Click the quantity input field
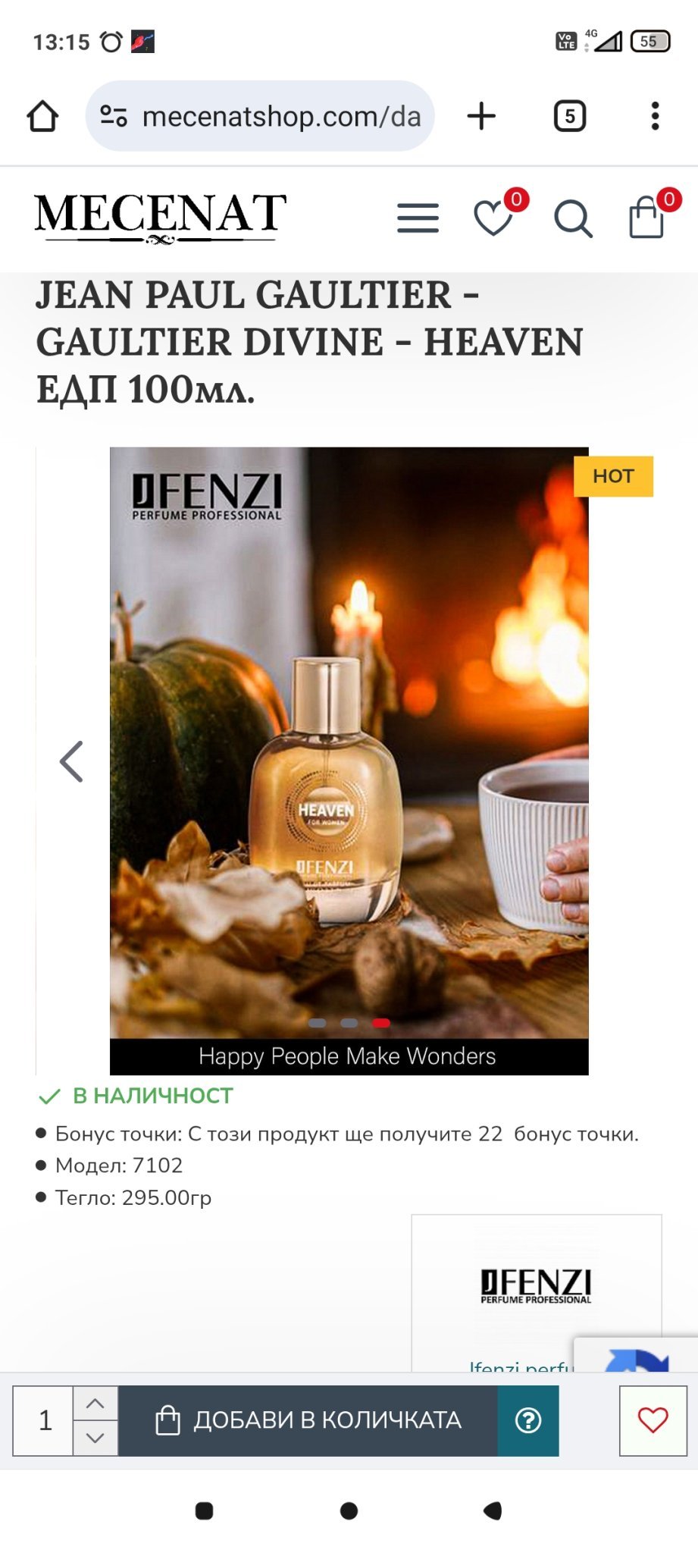Screen dimensions: 698x1553 (x=43, y=1420)
